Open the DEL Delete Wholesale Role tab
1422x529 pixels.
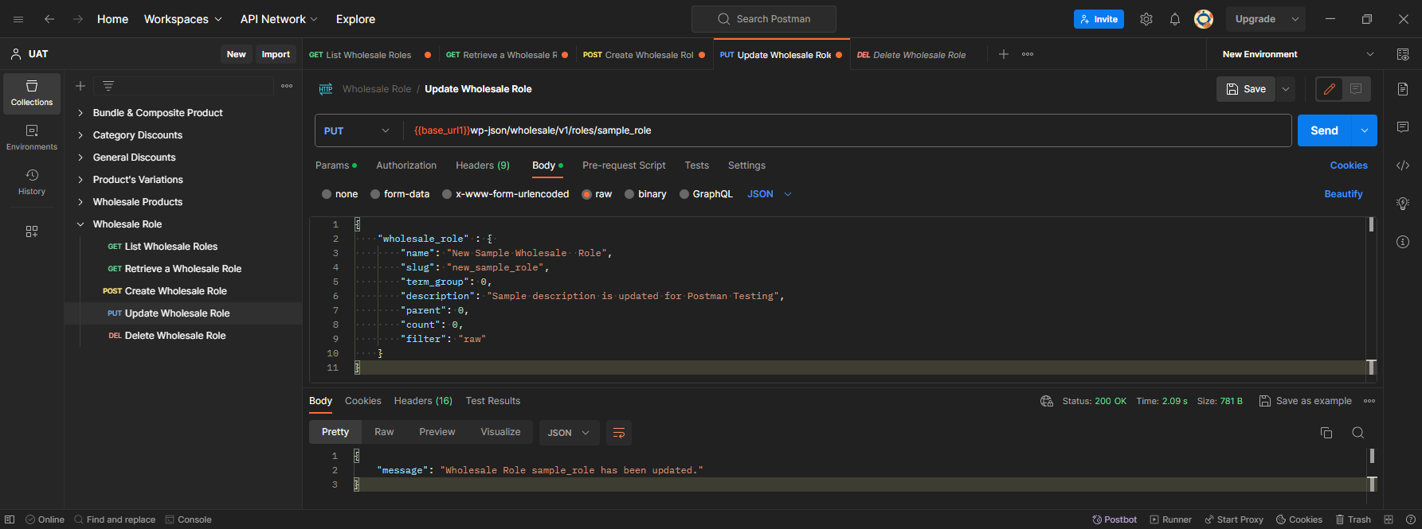[x=911, y=55]
